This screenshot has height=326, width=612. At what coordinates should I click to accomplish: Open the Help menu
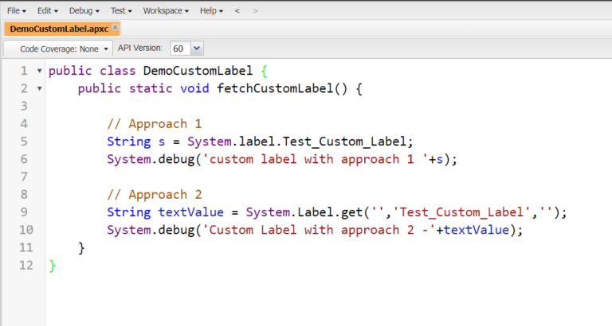211,10
